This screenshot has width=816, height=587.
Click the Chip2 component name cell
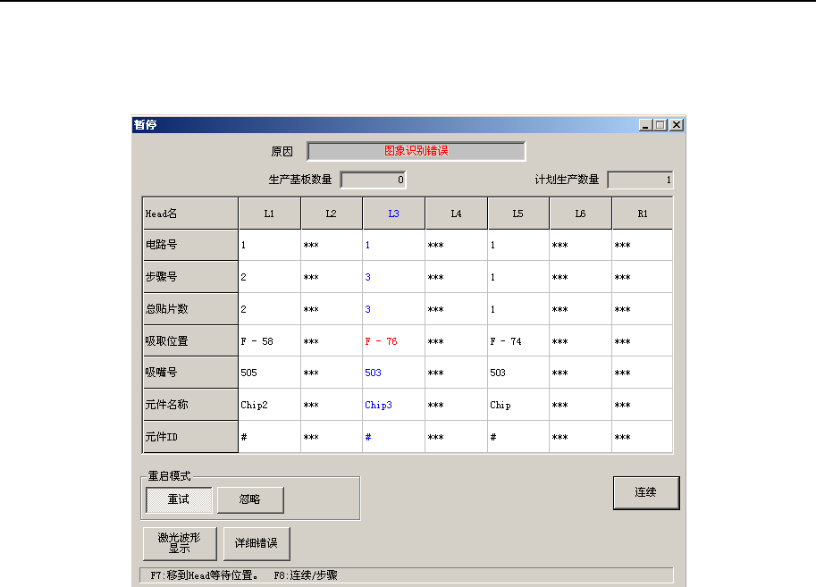click(x=270, y=405)
